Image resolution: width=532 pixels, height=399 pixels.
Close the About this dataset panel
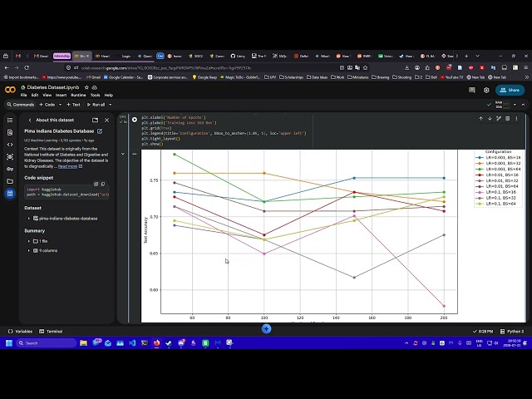click(107, 120)
